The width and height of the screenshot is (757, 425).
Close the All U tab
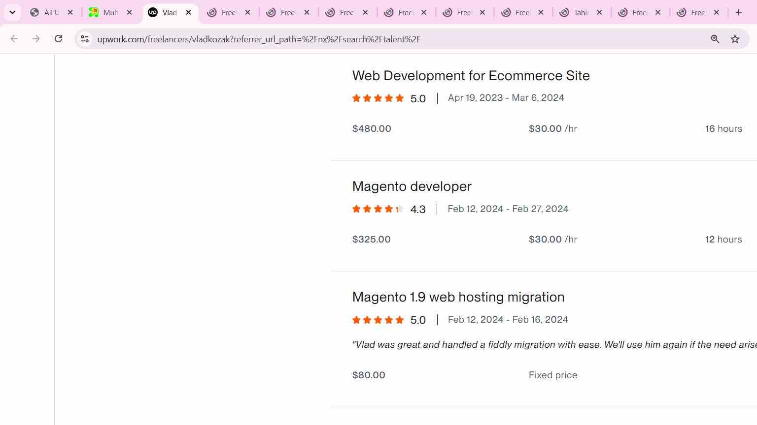(x=70, y=12)
